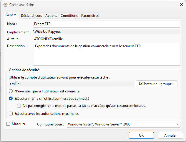The width and height of the screenshot is (186, 142).
Task: Click inside the Description text area
Action: [107, 54]
